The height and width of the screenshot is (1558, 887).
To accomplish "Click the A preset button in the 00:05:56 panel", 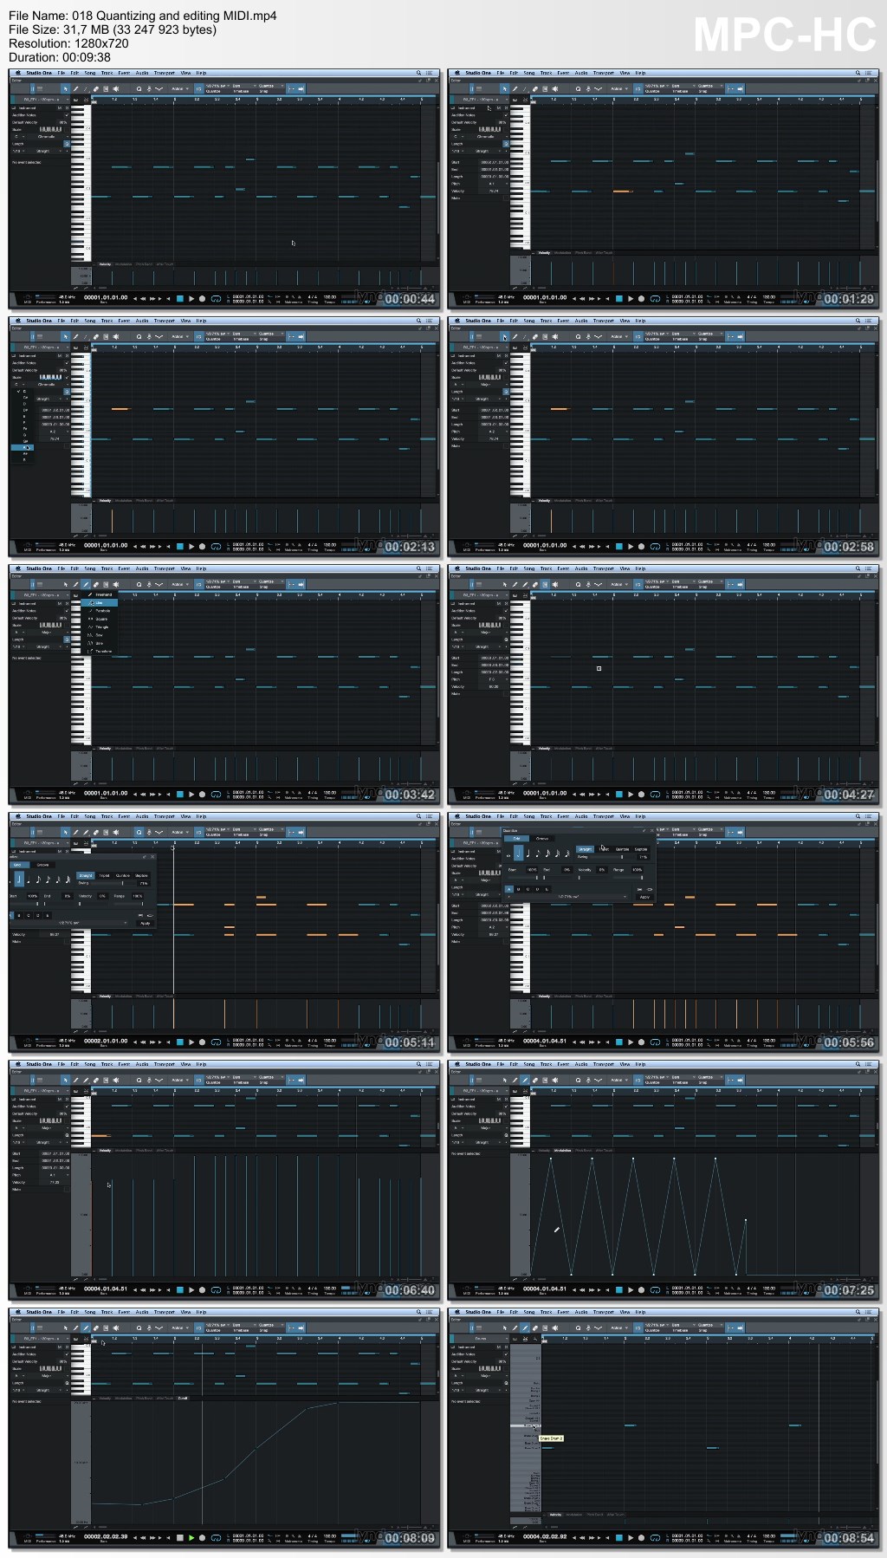I will pos(509,889).
